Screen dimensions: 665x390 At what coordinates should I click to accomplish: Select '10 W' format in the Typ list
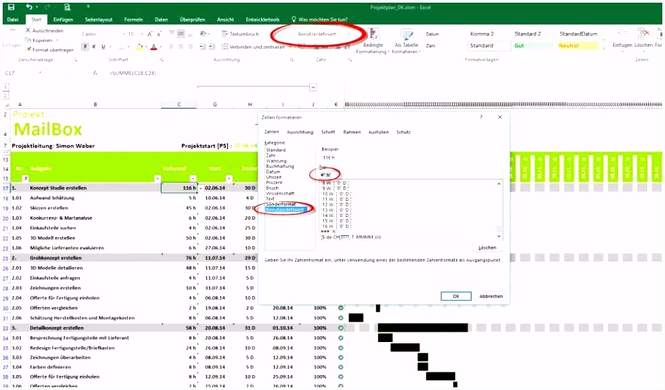336,194
